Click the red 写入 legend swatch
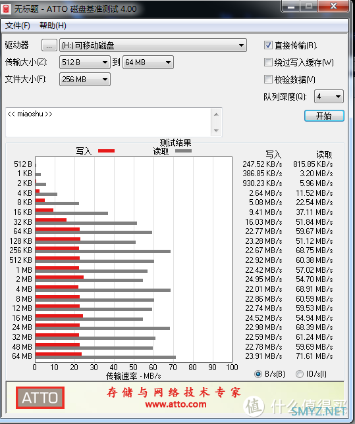 coord(106,151)
